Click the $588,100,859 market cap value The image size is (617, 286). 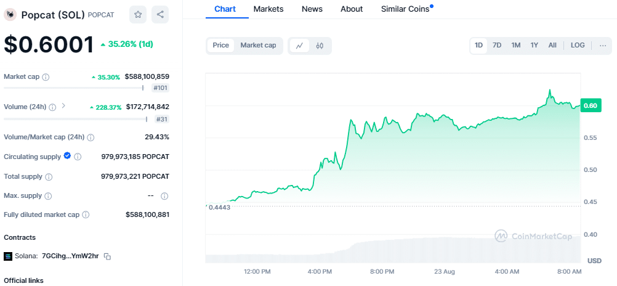tap(147, 76)
